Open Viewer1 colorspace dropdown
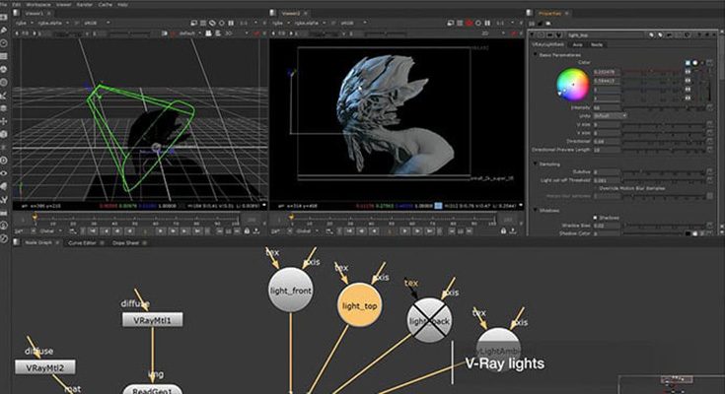This screenshot has height=394, width=725. pos(96,23)
